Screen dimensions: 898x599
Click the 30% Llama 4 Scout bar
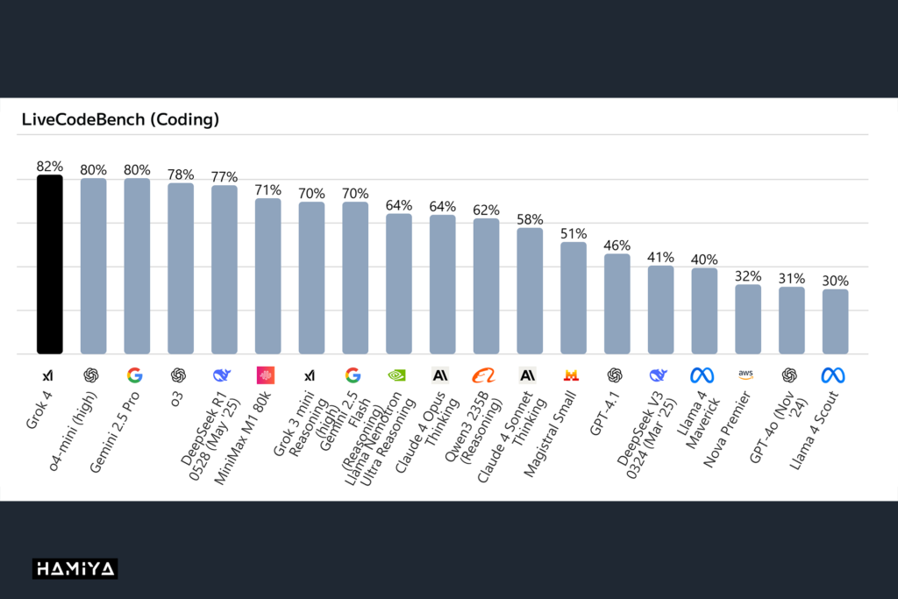click(835, 322)
